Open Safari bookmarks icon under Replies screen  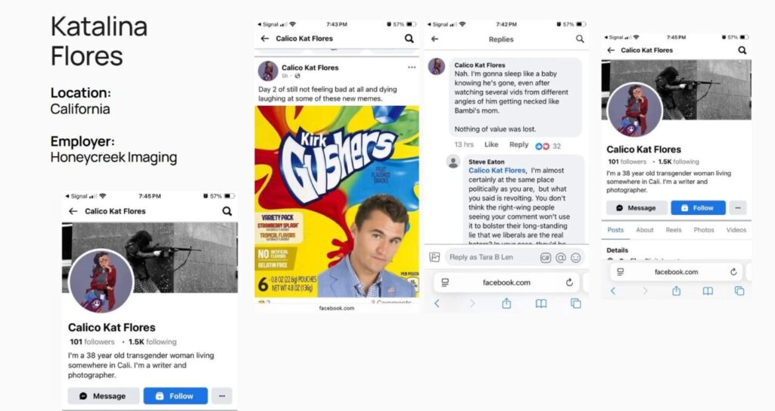(x=541, y=304)
